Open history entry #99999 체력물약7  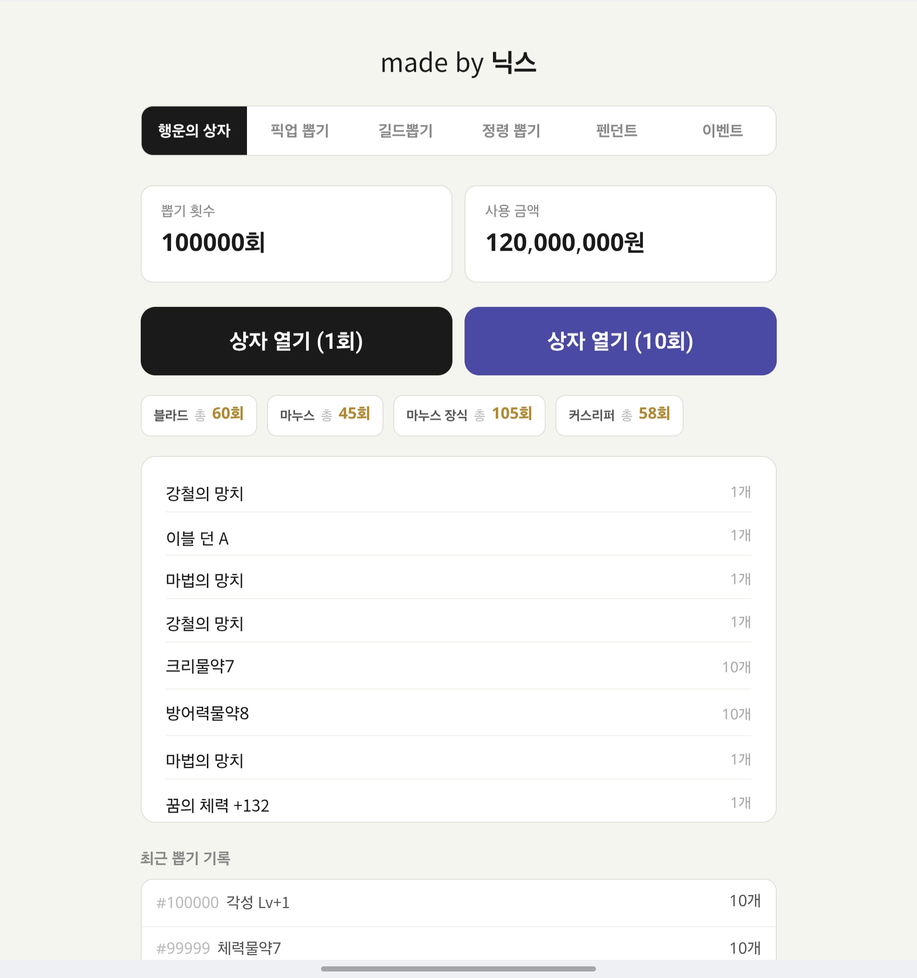pyautogui.click(x=458, y=947)
